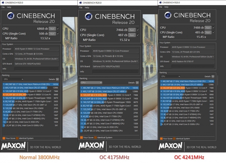Image resolution: width=226 pixels, height=163 pixels.
Task: Toggle the Single Core checkbox next to 487 cb
Action: [x=138, y=35]
